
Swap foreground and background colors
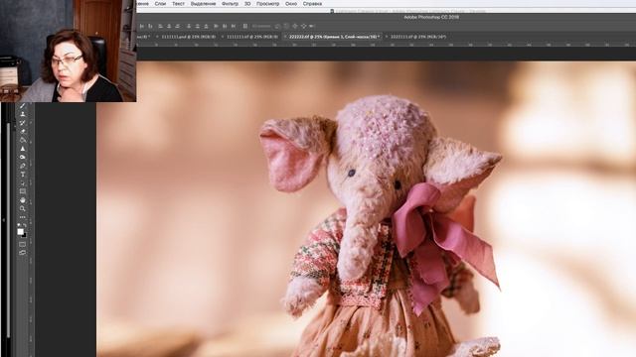(x=25, y=224)
